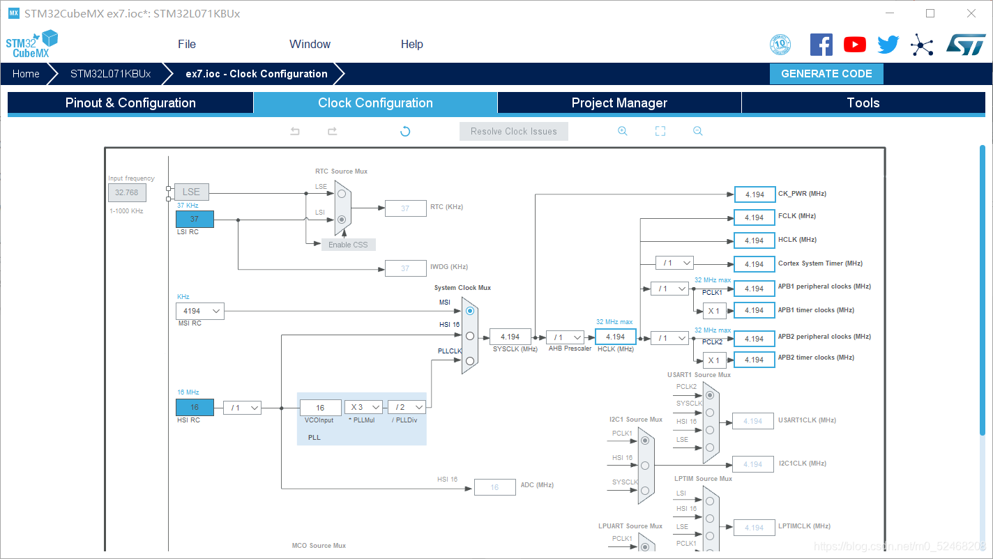Fit clock diagram to window icon
The image size is (993, 559).
[x=660, y=131]
